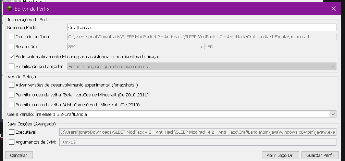The image size is (345, 161).
Task: Click the Novidades tab in the launcher behind
Action: pyautogui.click(x=33, y=1)
